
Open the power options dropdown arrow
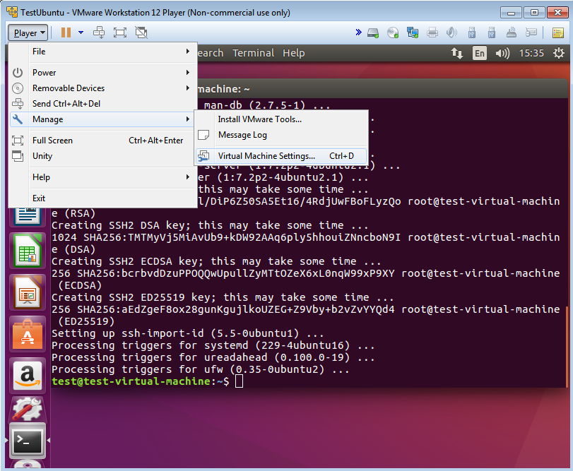point(81,32)
